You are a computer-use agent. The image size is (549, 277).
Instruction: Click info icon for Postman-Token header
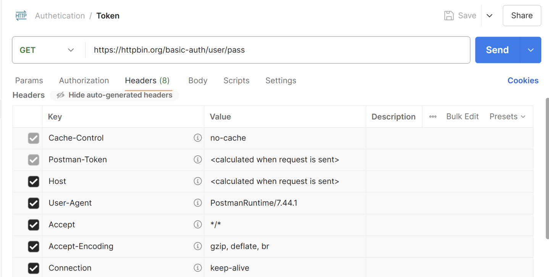click(197, 159)
